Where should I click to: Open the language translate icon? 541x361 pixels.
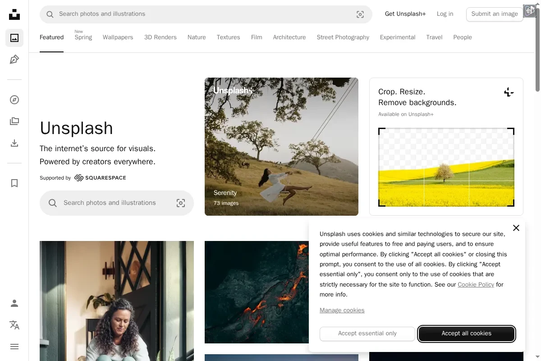(x=14, y=325)
